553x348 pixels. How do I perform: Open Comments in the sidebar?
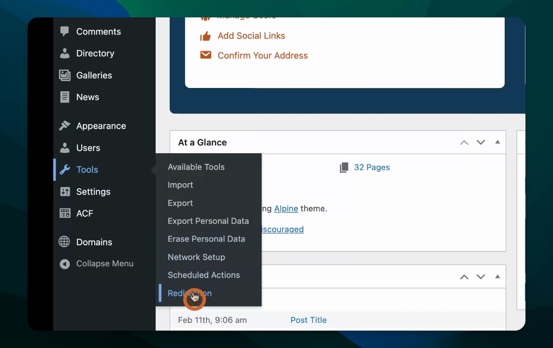pyautogui.click(x=99, y=32)
